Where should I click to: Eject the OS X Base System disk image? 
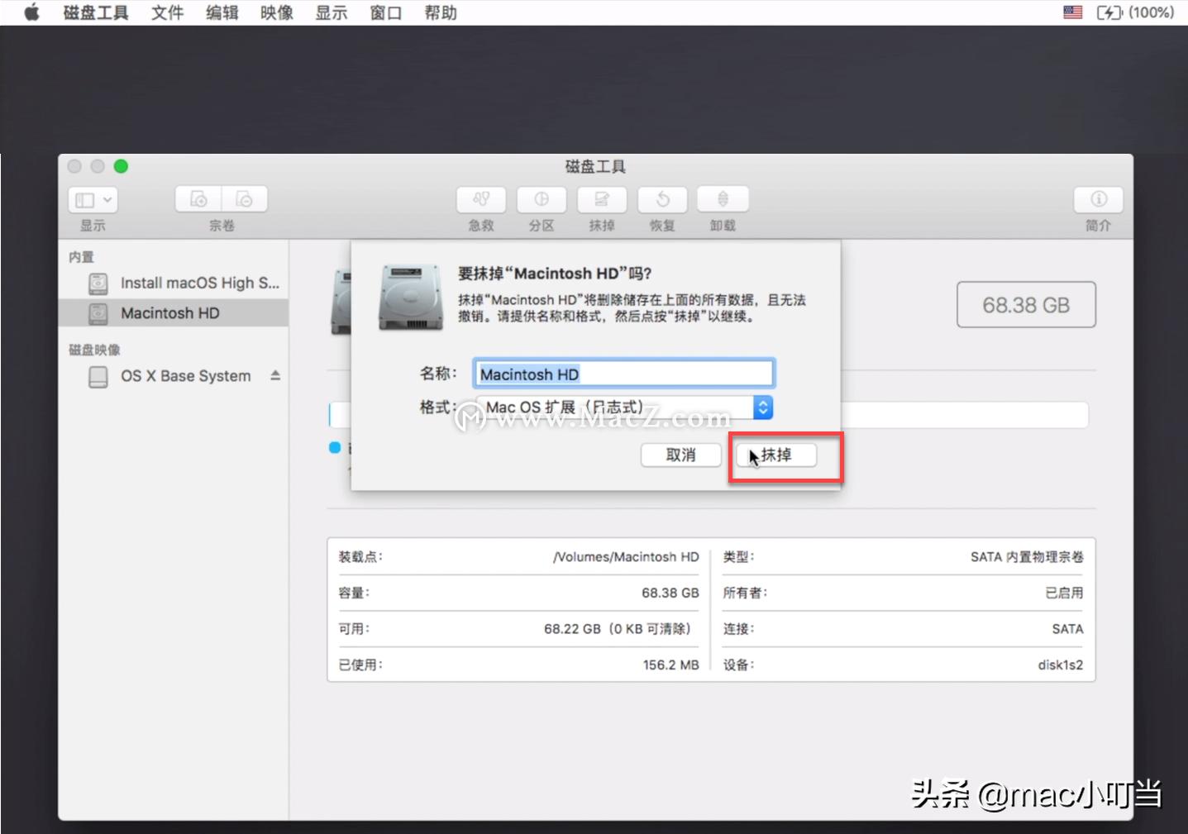(274, 374)
